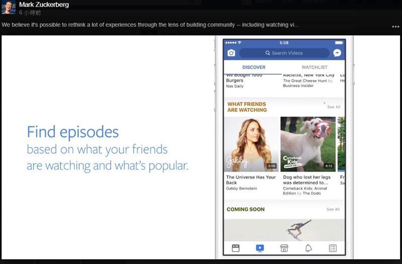Click the phone status bar 5:08 clock
402x264 pixels.
pos(284,43)
